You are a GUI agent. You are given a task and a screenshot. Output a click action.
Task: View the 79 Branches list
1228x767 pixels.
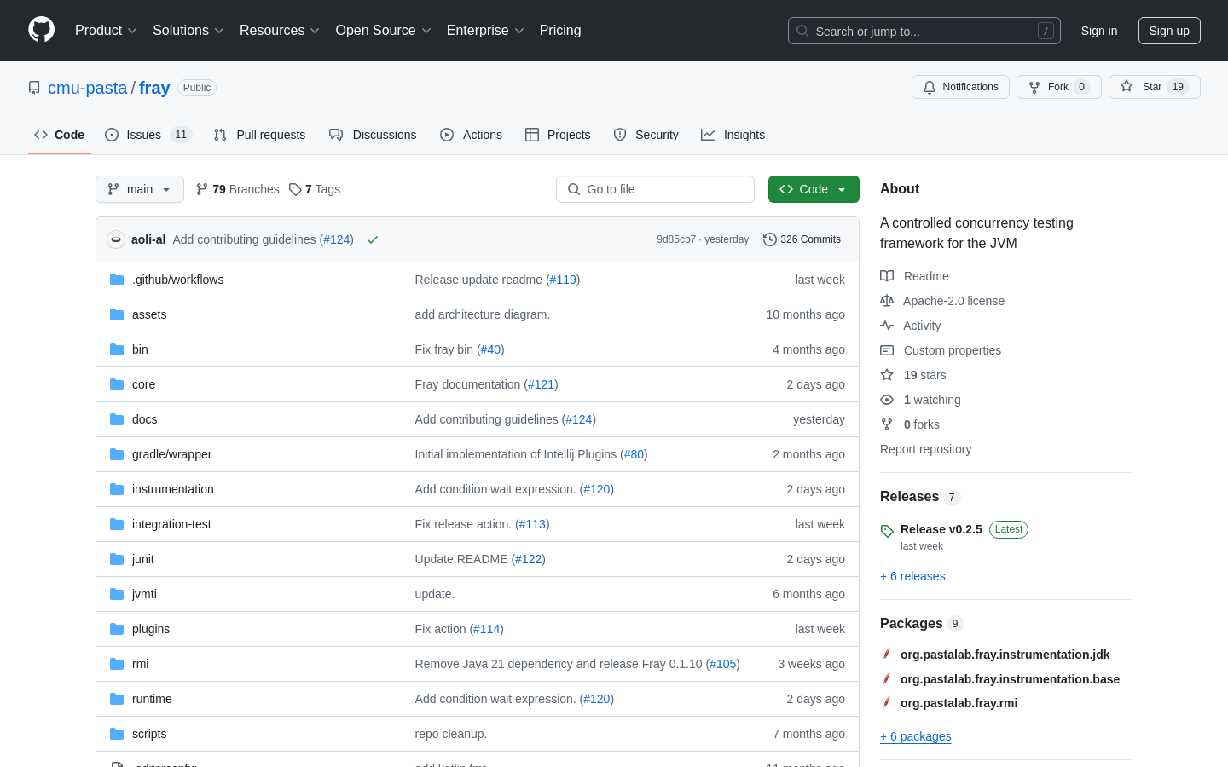[x=237, y=189]
